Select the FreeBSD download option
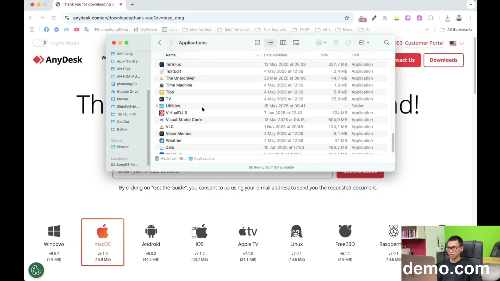The height and width of the screenshot is (281, 500). pos(345,242)
